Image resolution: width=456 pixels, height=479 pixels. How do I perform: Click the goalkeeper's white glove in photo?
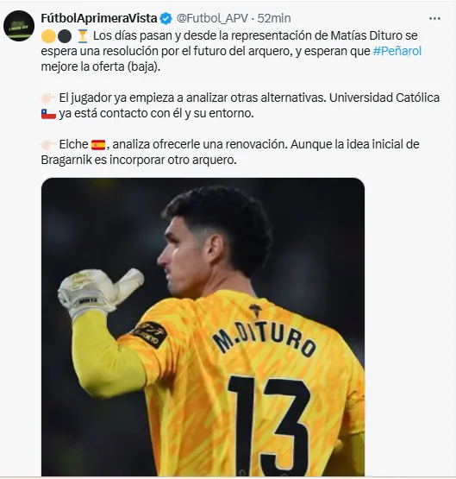[x=99, y=291]
